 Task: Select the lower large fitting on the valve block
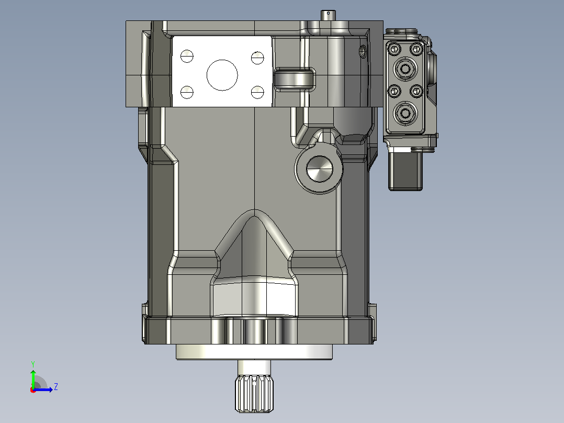click(405, 114)
